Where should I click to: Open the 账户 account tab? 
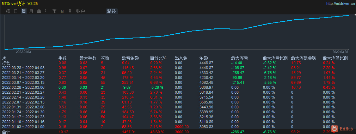(x=80, y=11)
